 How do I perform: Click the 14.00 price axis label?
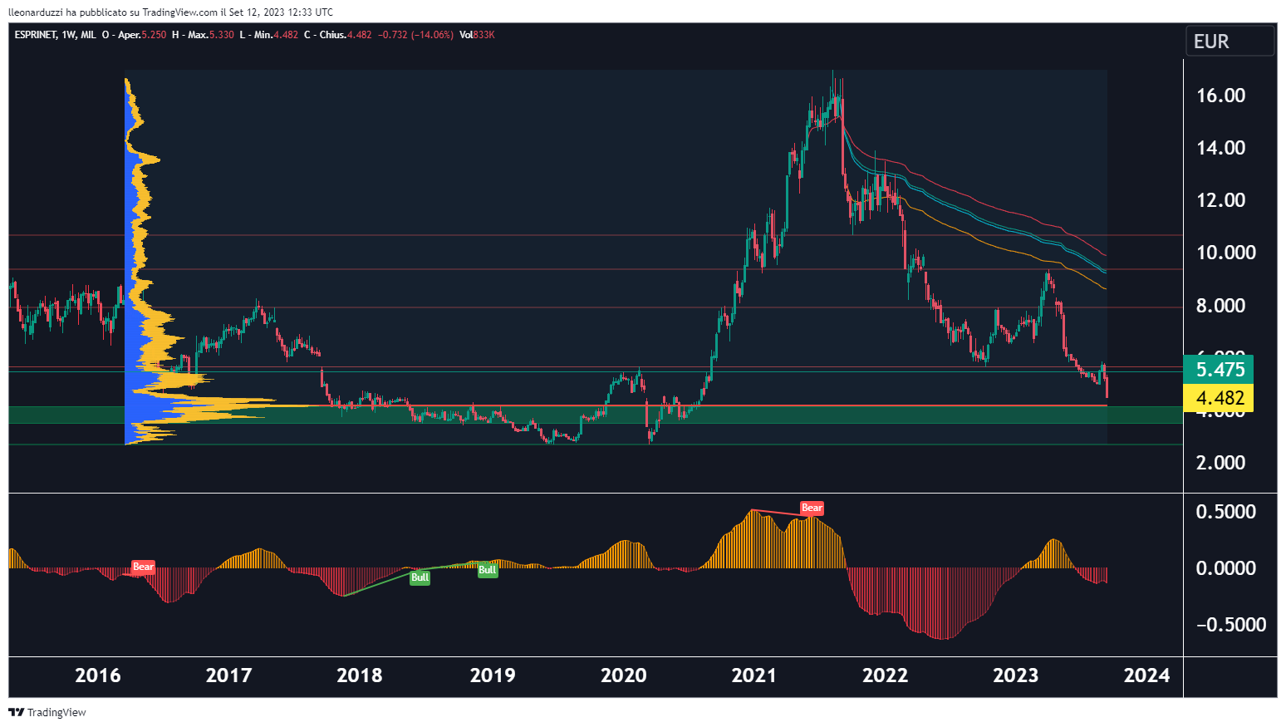(x=1220, y=148)
